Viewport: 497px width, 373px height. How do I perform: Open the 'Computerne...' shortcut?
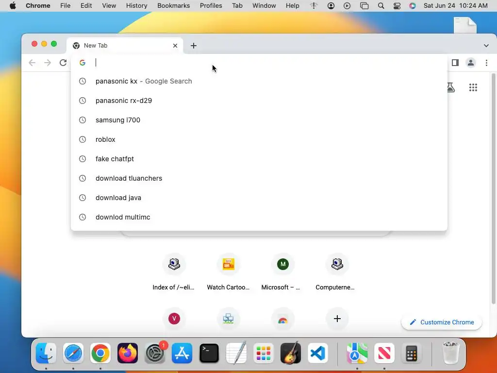(337, 272)
